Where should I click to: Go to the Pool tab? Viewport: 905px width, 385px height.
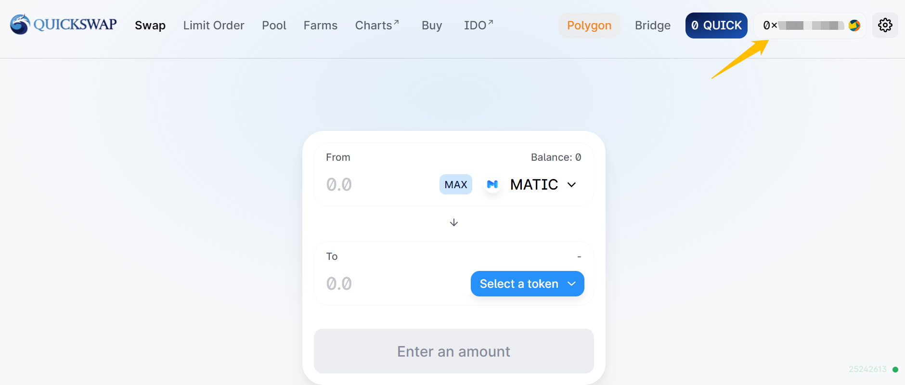click(274, 25)
